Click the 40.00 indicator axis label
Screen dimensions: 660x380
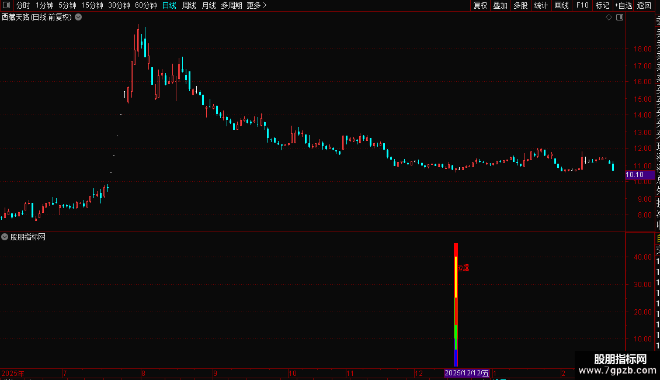click(642, 257)
